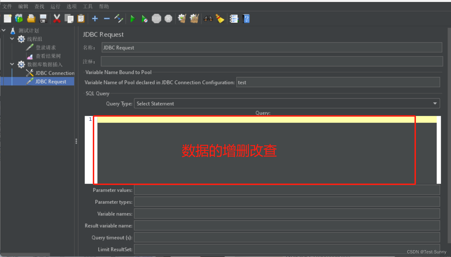Select 登录请求 sampler in tree

tap(46, 47)
